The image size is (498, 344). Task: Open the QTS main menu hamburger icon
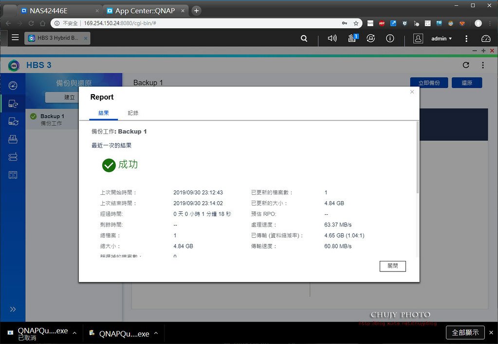[15, 38]
